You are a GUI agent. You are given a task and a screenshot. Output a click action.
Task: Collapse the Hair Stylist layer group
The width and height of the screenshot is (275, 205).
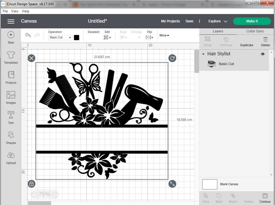[x=203, y=54]
